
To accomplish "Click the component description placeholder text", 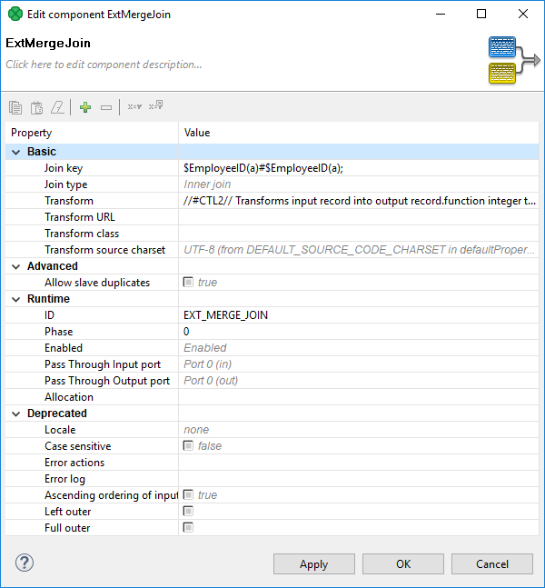I will click(104, 65).
